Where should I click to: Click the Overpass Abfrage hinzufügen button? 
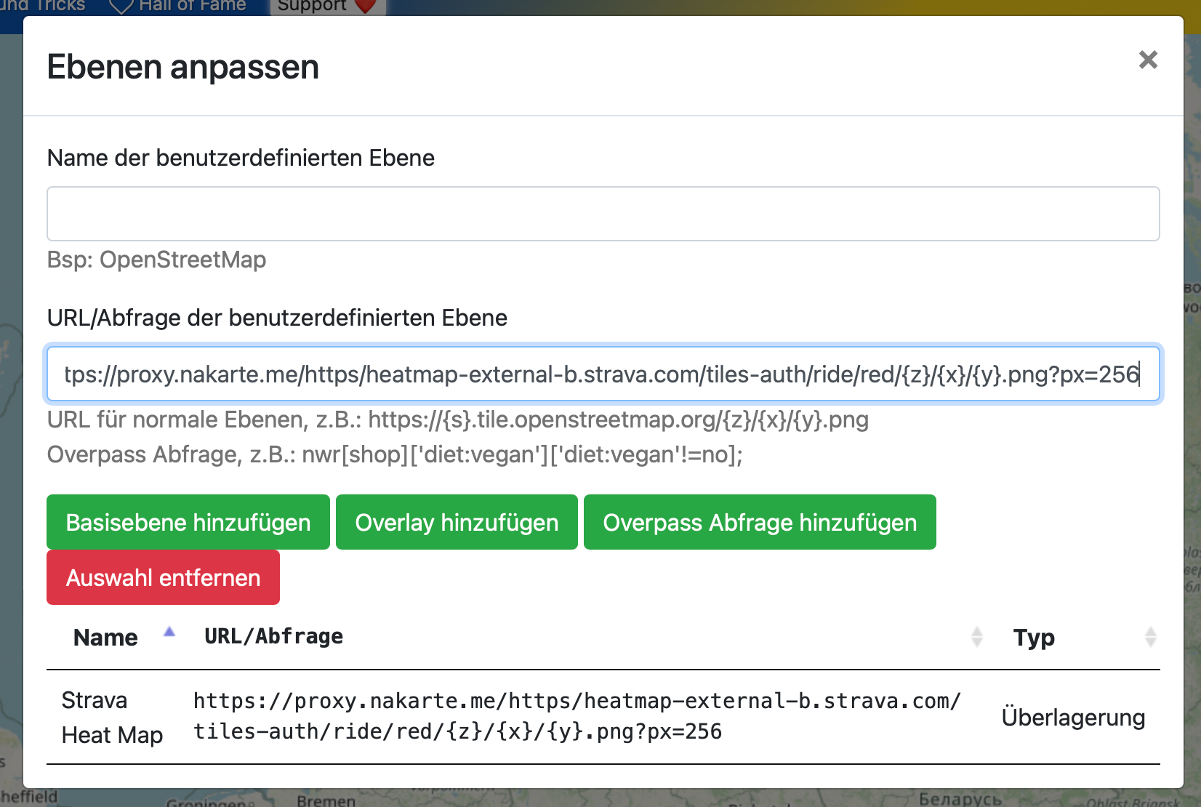(x=759, y=523)
